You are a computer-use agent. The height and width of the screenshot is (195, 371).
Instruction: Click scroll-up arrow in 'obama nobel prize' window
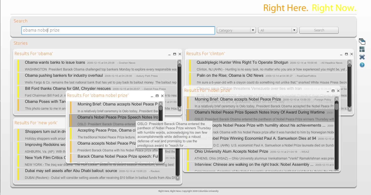click(161, 104)
